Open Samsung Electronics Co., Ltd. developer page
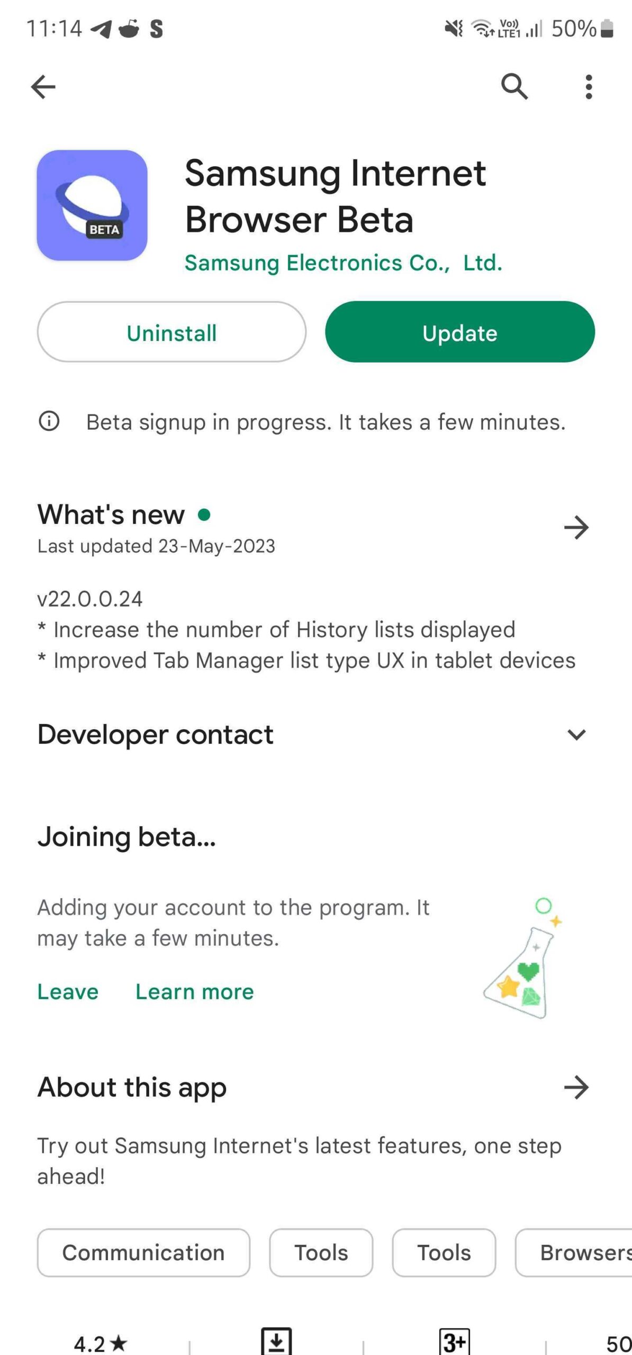The width and height of the screenshot is (632, 1355). 343,263
